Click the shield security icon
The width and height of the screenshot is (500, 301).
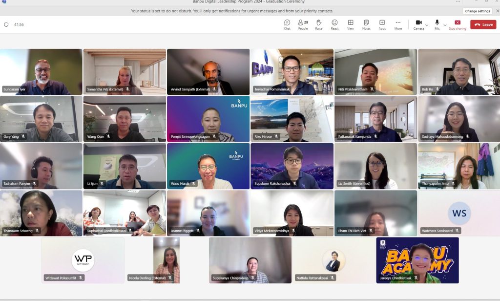point(6,24)
